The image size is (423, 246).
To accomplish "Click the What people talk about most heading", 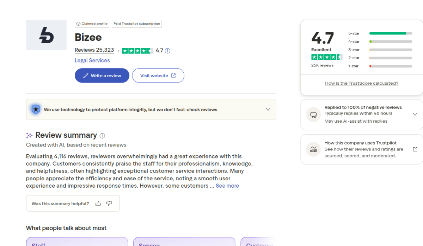I will click(x=66, y=228).
